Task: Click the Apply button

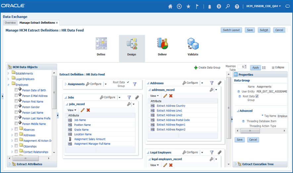Action: pyautogui.click(x=256, y=68)
